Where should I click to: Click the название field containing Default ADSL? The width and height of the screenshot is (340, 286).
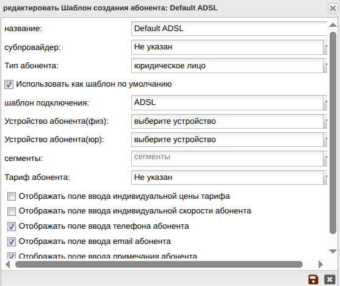coord(229,29)
